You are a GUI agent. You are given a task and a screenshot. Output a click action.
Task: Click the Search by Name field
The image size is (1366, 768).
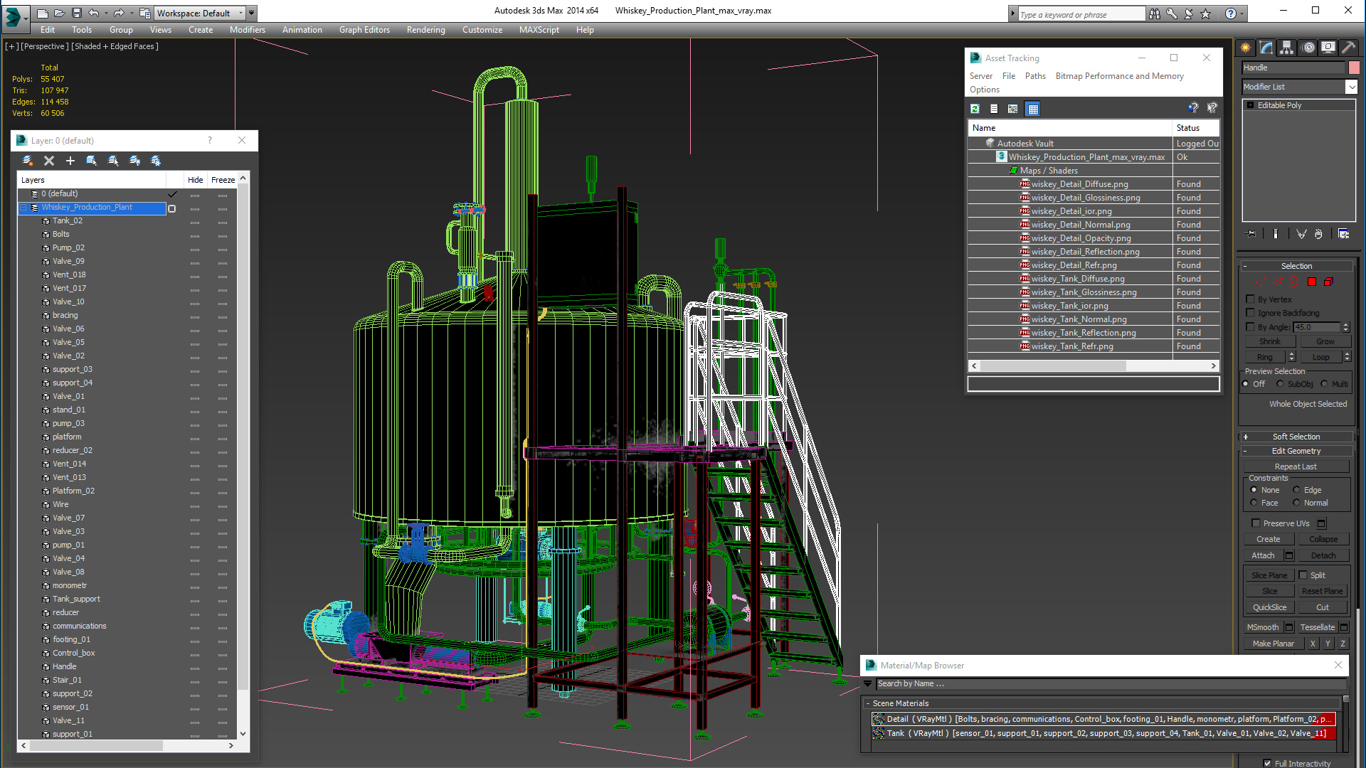(1111, 684)
